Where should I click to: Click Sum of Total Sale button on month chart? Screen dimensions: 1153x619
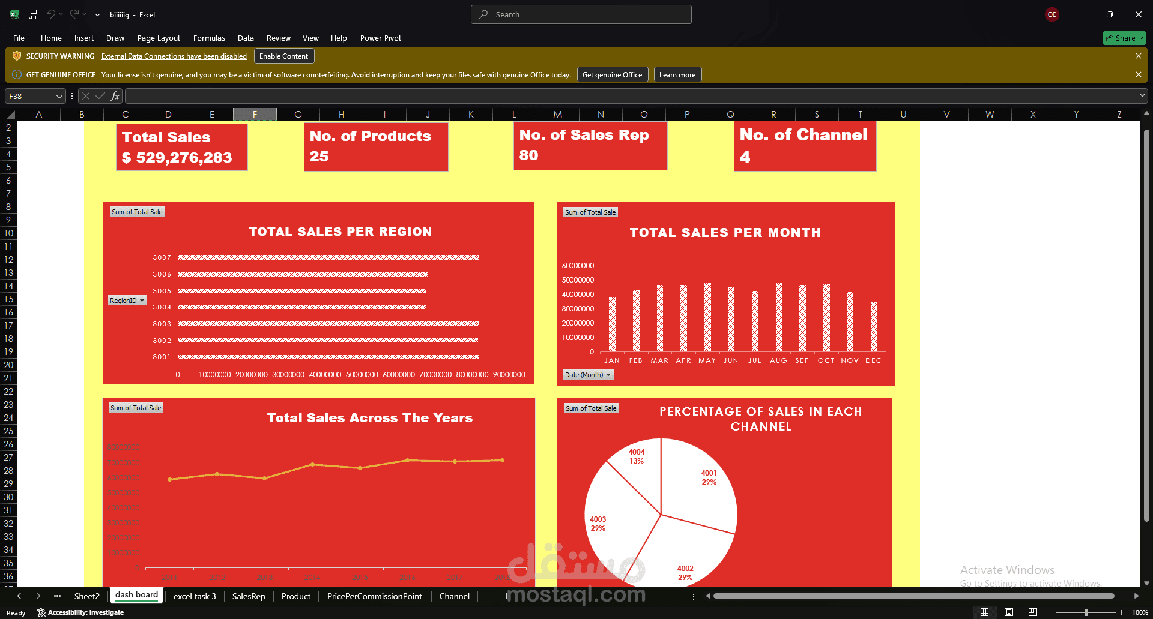590,212
